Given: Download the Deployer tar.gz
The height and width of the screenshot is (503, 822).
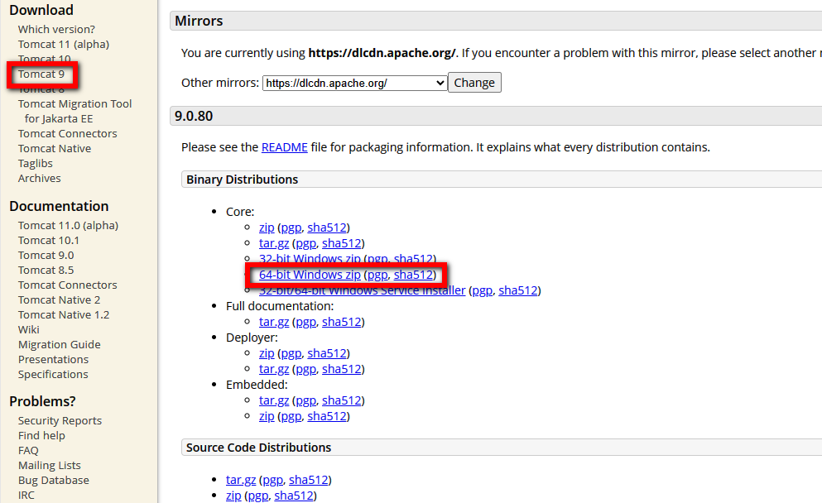Looking at the screenshot, I should pyautogui.click(x=274, y=369).
